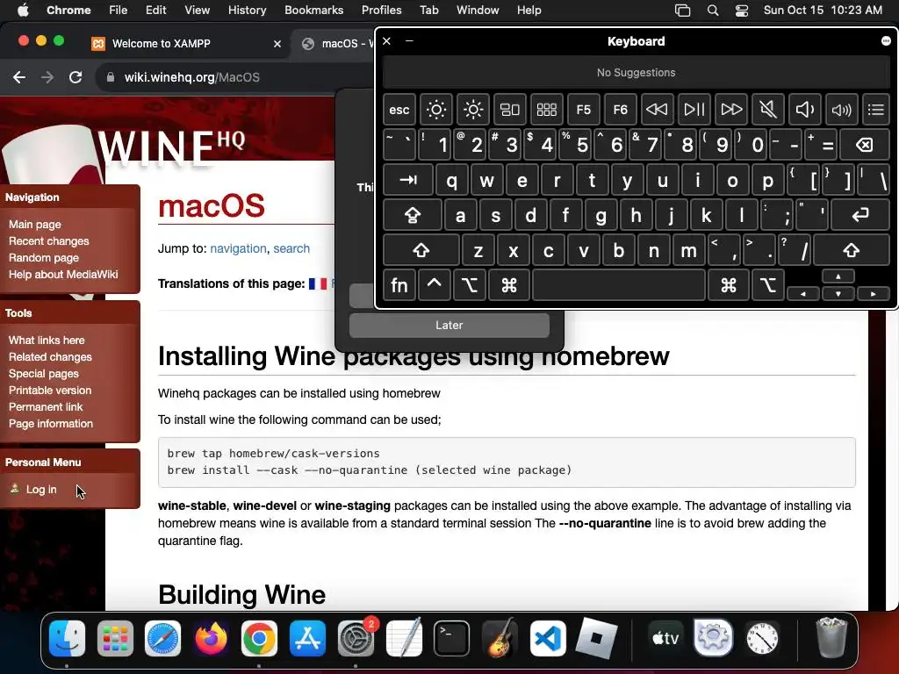Click the brightness up key on Keyboard
The image size is (899, 674).
click(x=473, y=110)
